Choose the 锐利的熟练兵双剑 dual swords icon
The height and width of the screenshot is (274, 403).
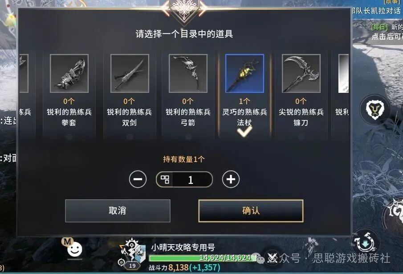click(130, 73)
